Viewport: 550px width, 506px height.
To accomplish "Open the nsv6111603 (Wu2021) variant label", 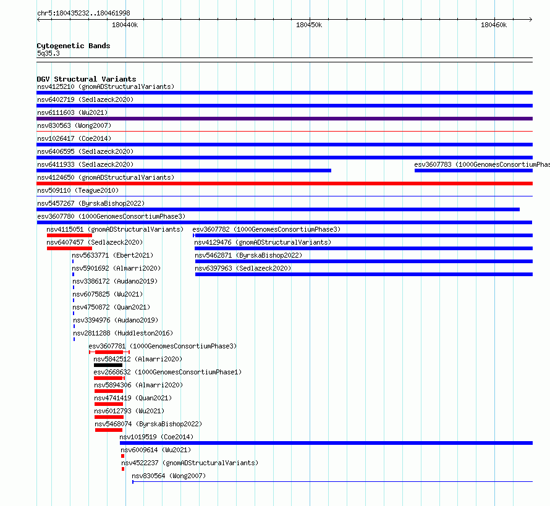I will [72, 112].
